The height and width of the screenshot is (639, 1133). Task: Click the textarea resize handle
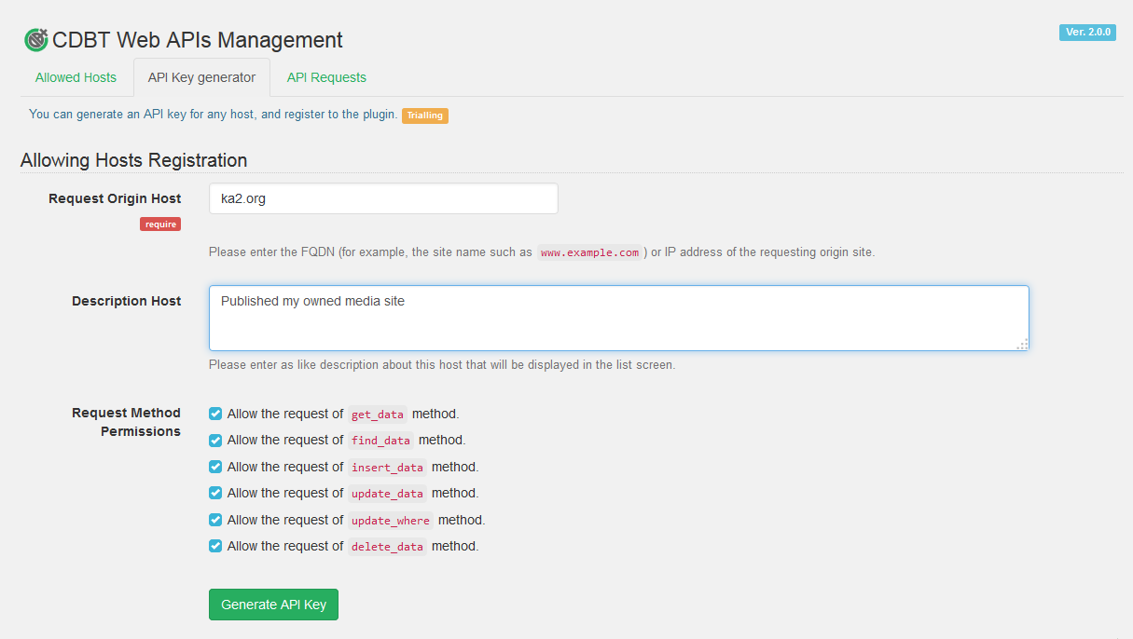1022,344
